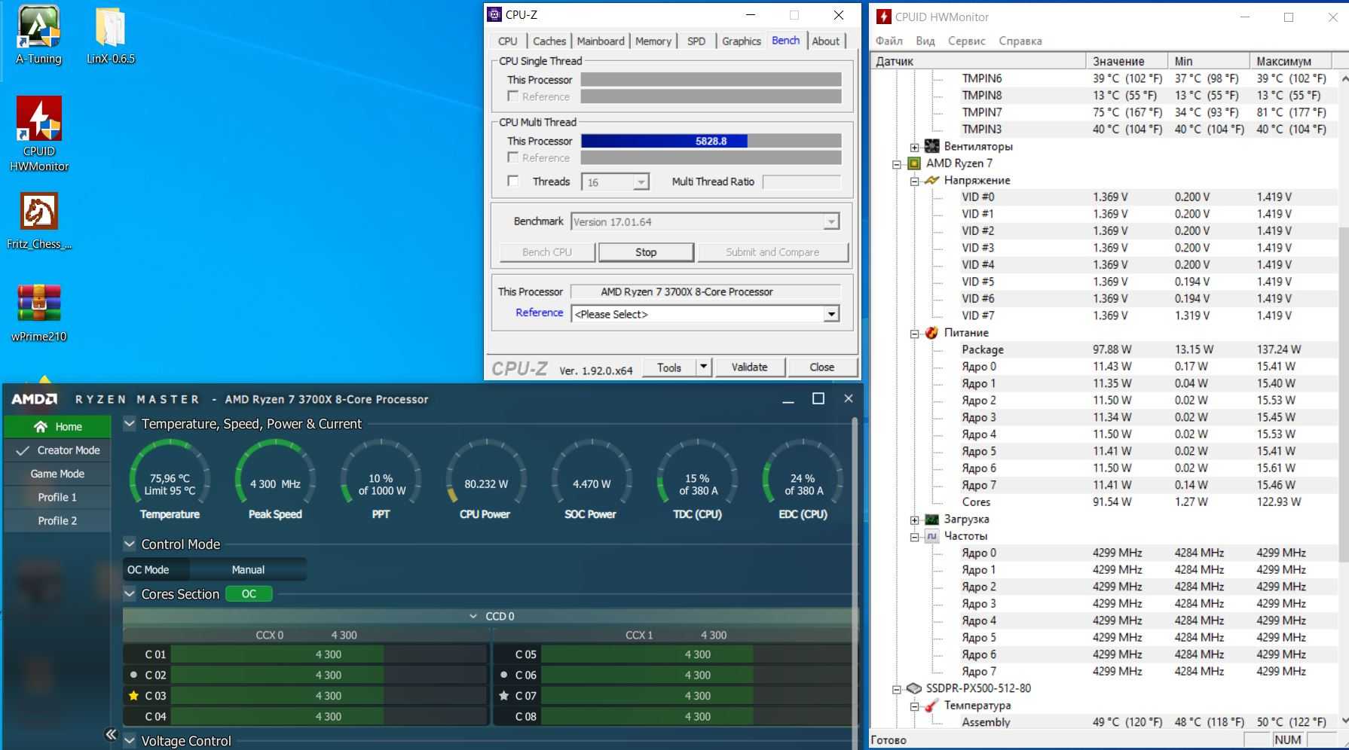The image size is (1349, 750).
Task: Click the Home icon in Ryzen Master
Action: pos(41,427)
